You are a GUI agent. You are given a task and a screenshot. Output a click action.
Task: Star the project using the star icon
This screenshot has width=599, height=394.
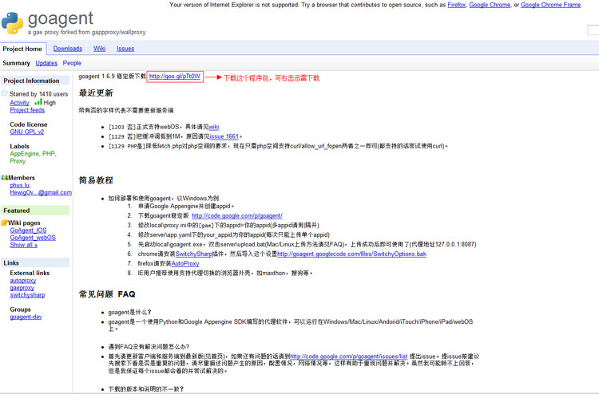(x=4, y=93)
